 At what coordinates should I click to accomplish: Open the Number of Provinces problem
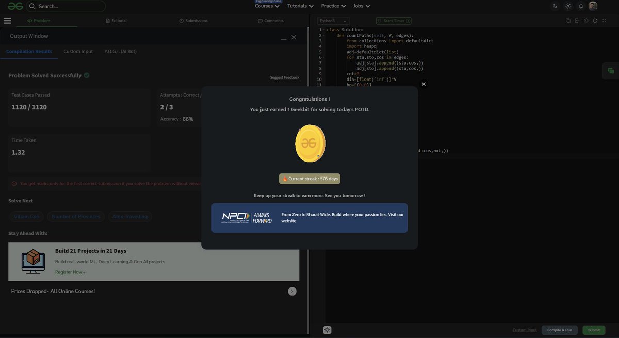click(x=76, y=217)
